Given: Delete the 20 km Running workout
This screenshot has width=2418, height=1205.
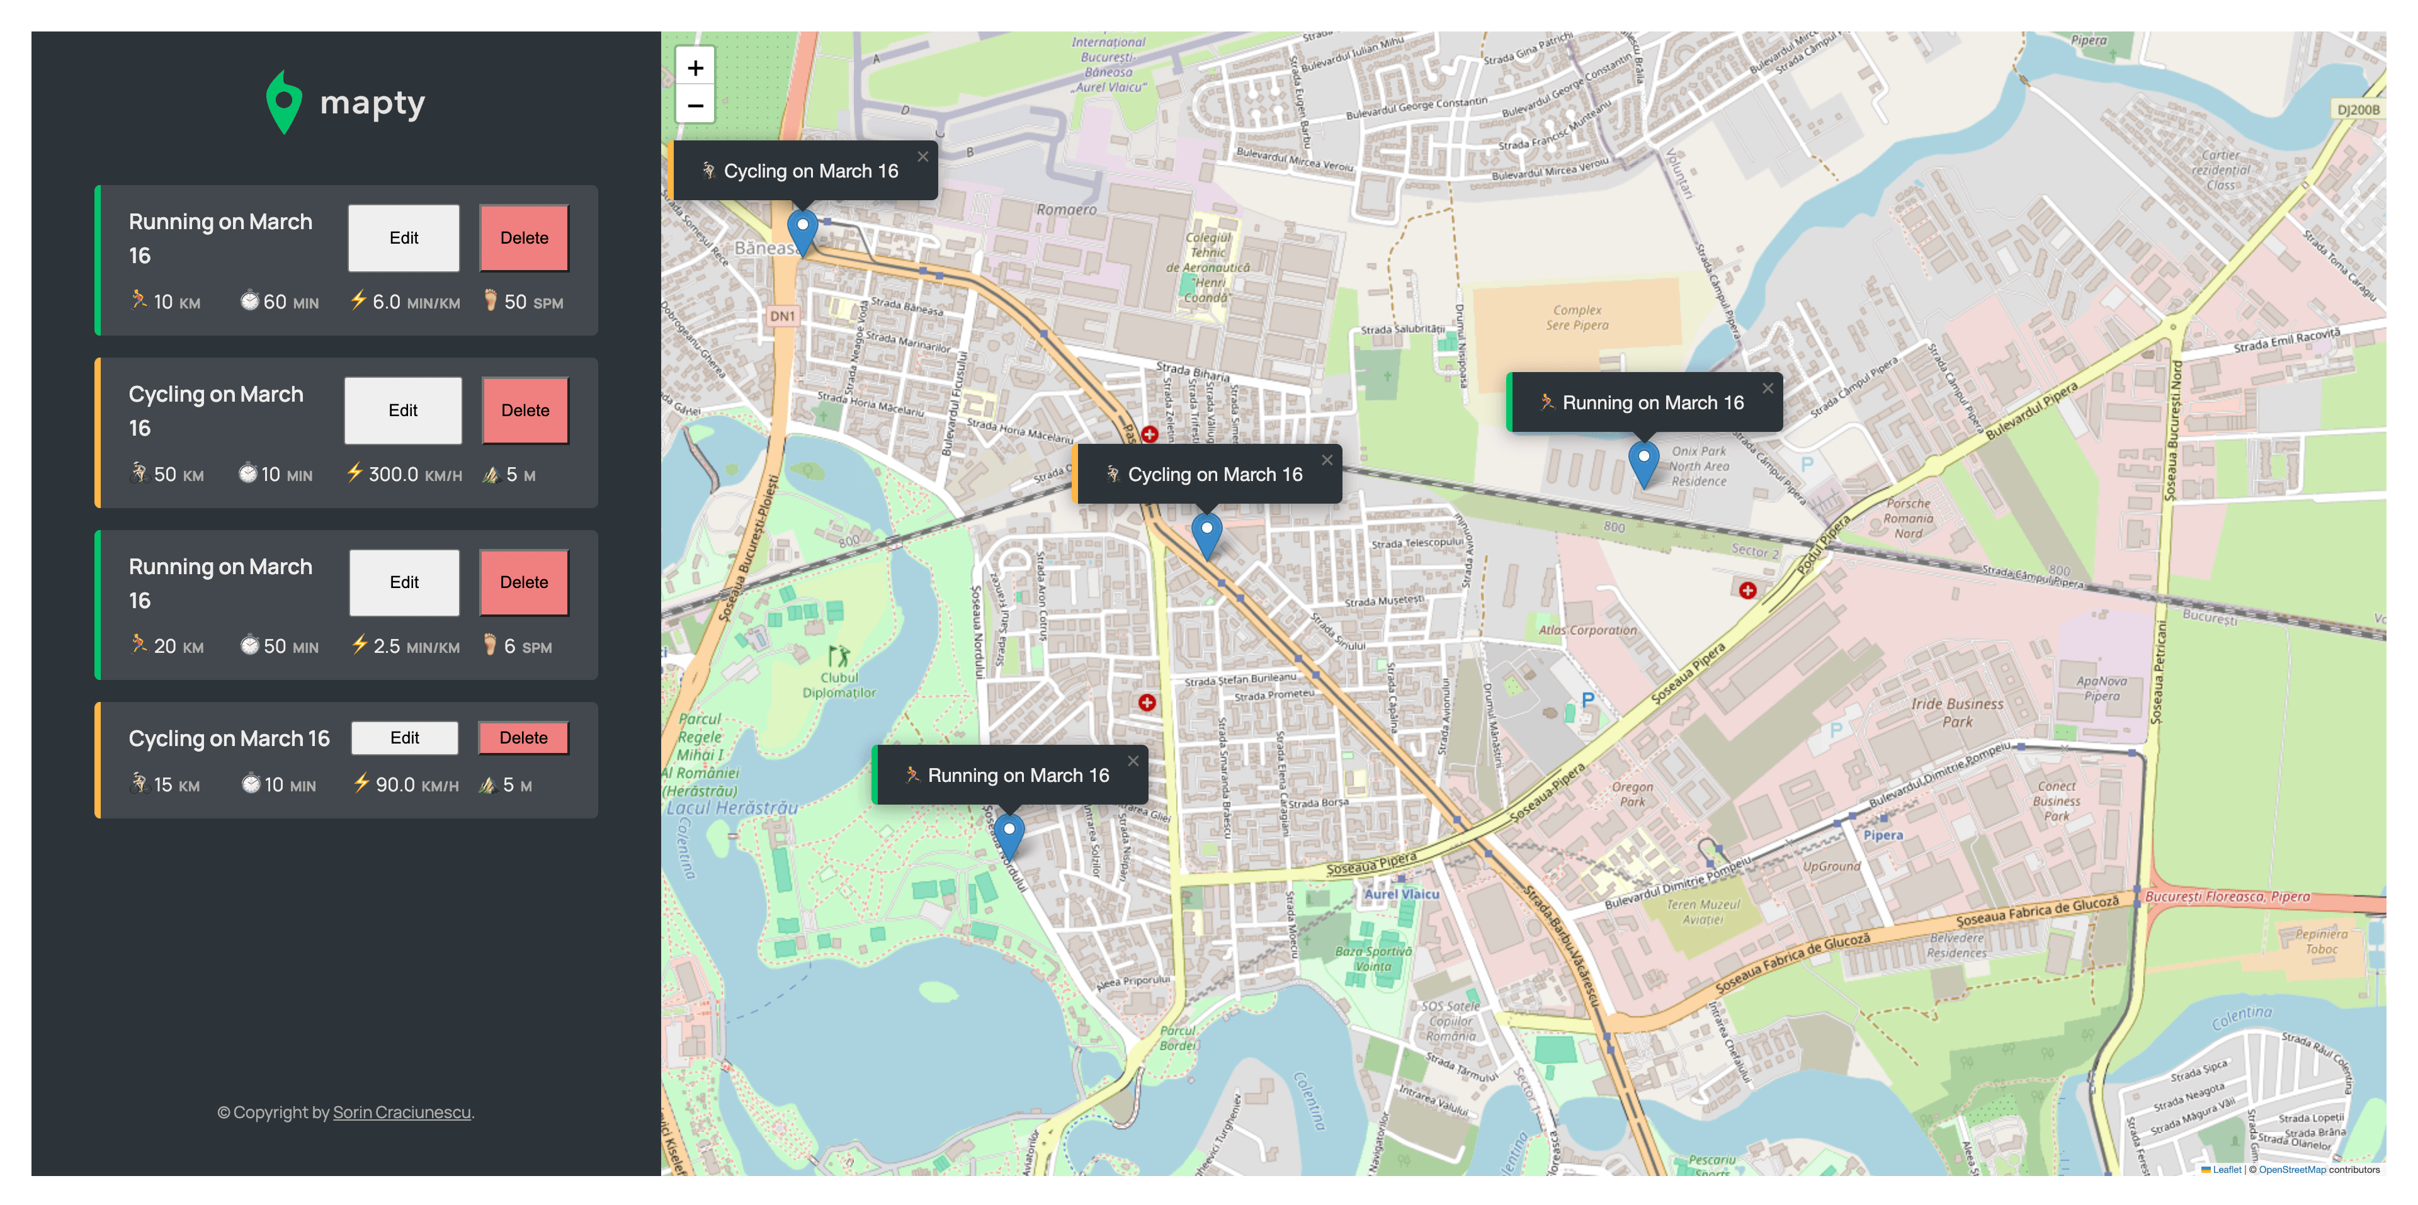Looking at the screenshot, I should pyautogui.click(x=524, y=583).
